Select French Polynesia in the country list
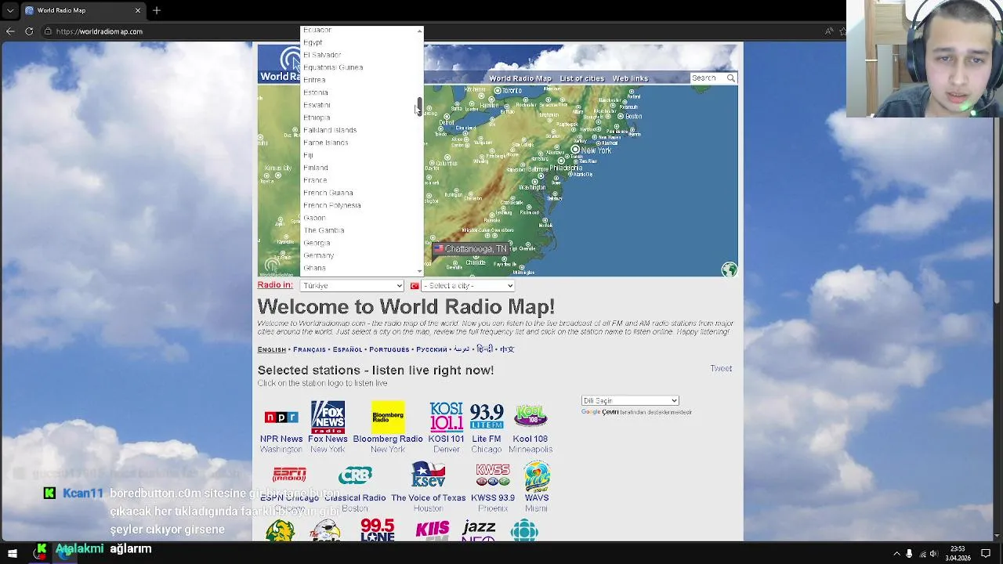 pos(332,205)
